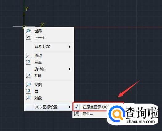Click the Object UCS icon
This screenshot has height=131, width=162.
(28, 98)
